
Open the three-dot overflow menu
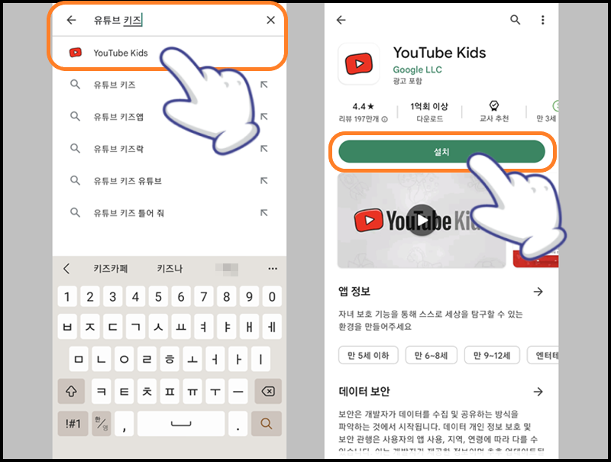point(543,20)
